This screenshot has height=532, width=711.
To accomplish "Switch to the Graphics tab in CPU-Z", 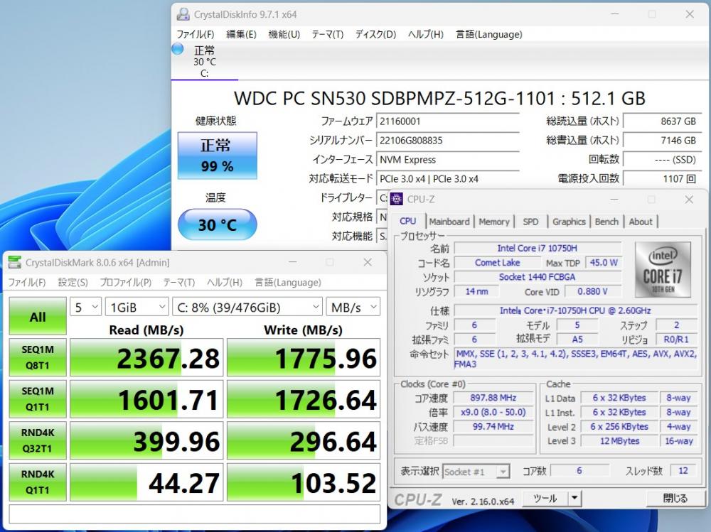I will click(569, 222).
